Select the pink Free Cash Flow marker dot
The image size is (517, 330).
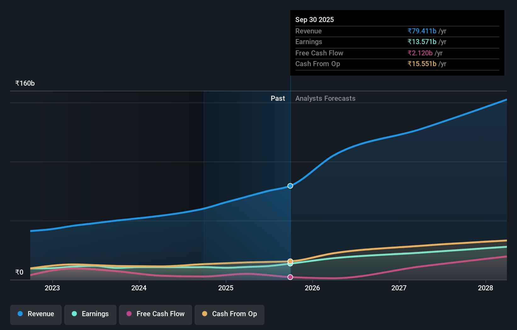point(290,277)
